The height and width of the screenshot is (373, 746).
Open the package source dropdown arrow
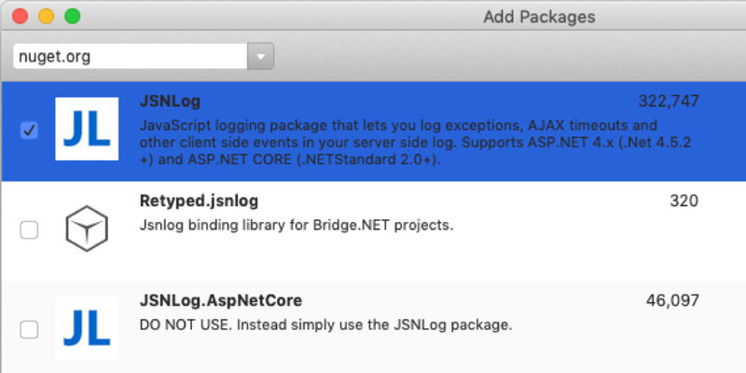pos(261,56)
